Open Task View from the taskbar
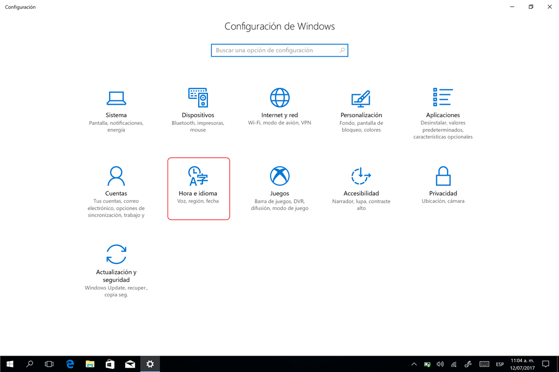The height and width of the screenshot is (372, 559). coord(49,364)
